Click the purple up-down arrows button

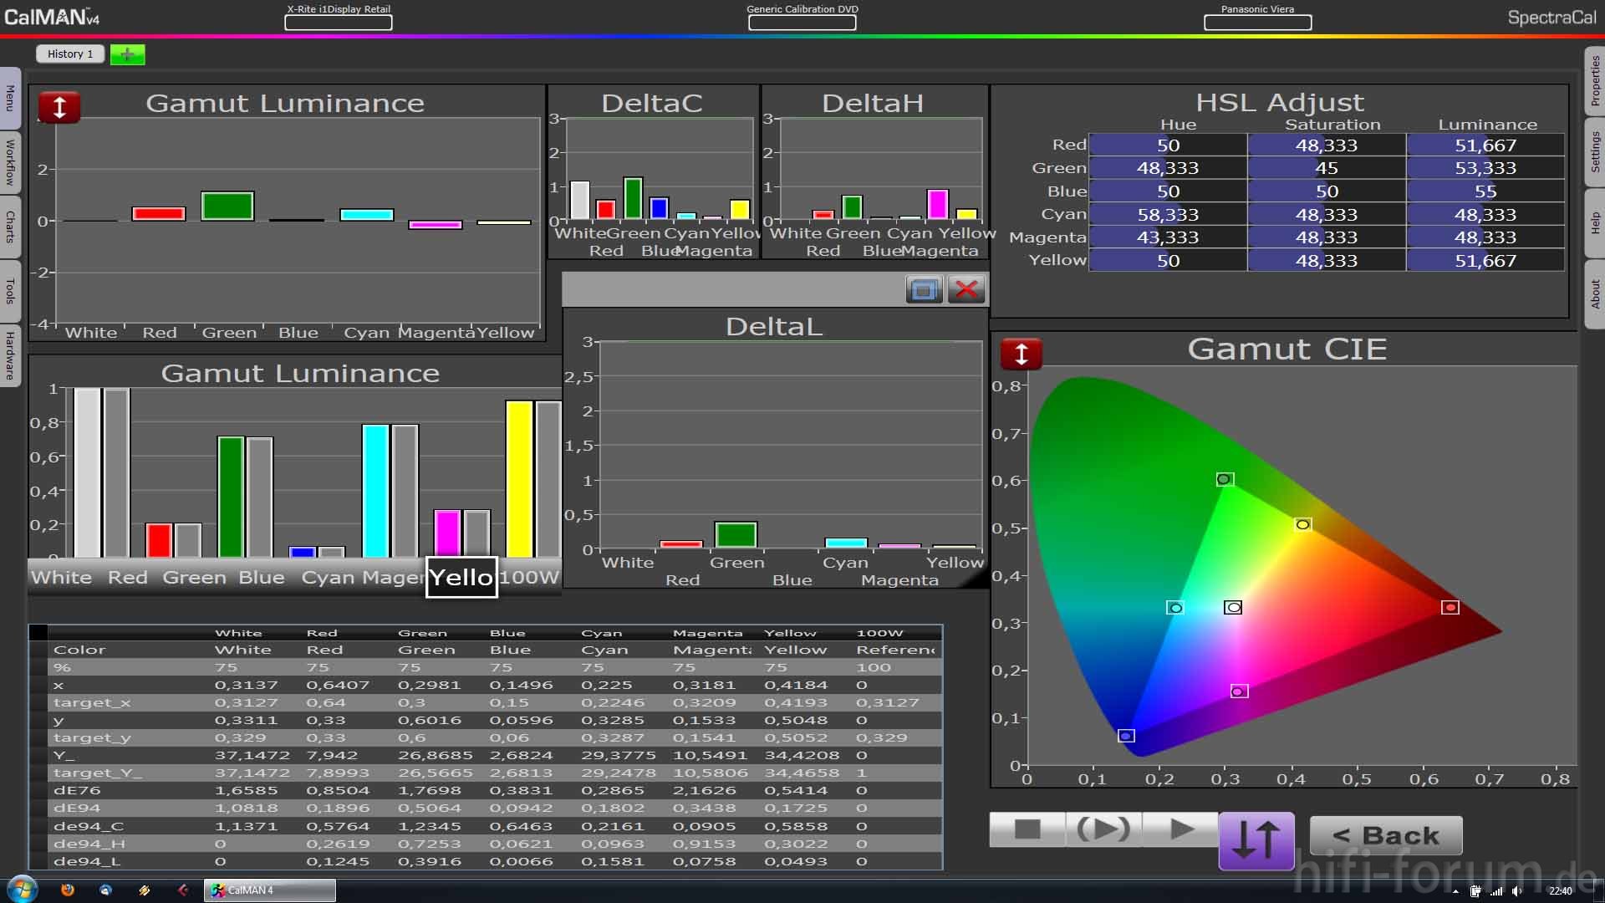(x=1256, y=839)
